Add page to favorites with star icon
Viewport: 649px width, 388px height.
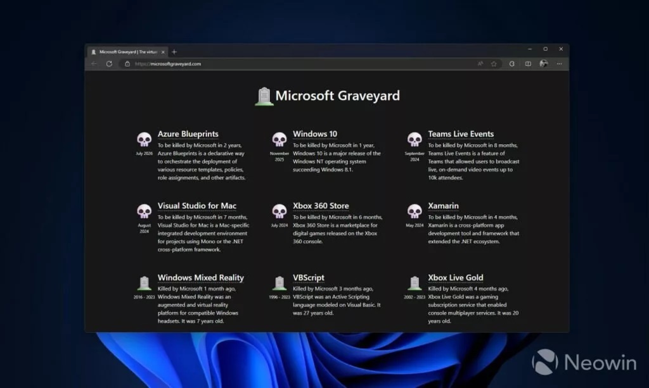pyautogui.click(x=494, y=64)
